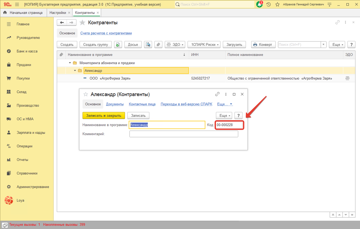Open settings lines icon next to user name

coord(329,5)
